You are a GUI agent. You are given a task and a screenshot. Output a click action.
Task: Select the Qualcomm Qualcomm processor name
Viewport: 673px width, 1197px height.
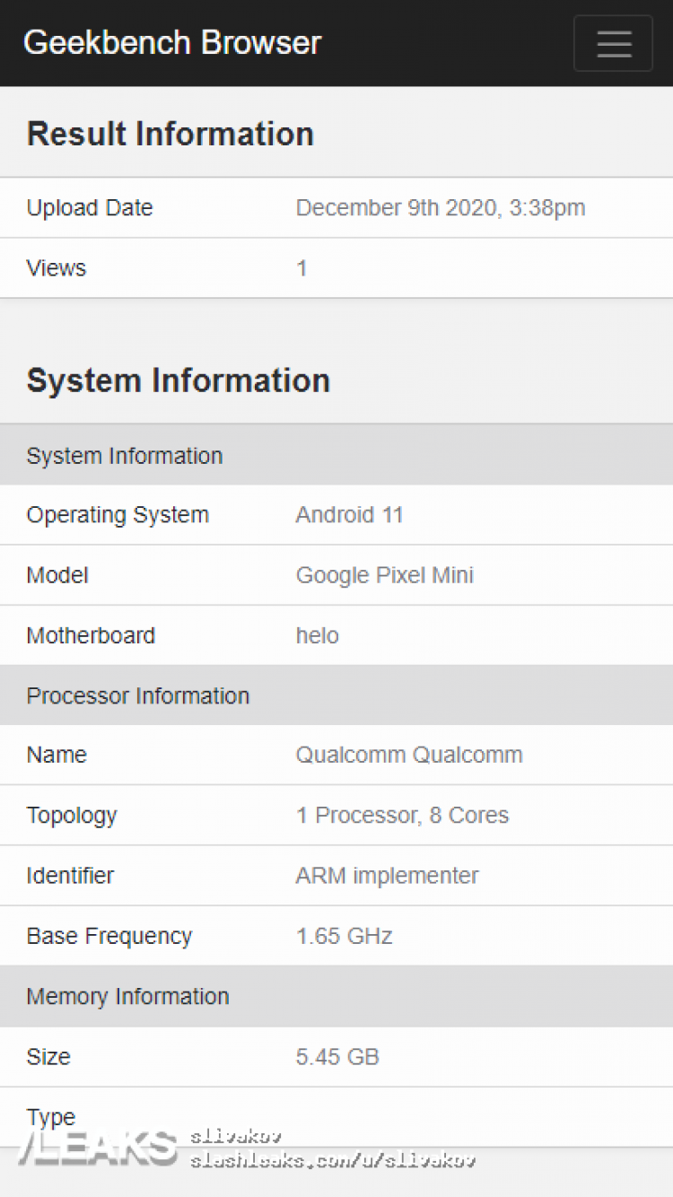pyautogui.click(x=409, y=755)
